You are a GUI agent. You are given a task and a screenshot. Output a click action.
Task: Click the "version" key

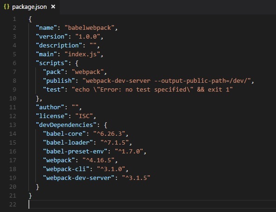click(x=52, y=37)
